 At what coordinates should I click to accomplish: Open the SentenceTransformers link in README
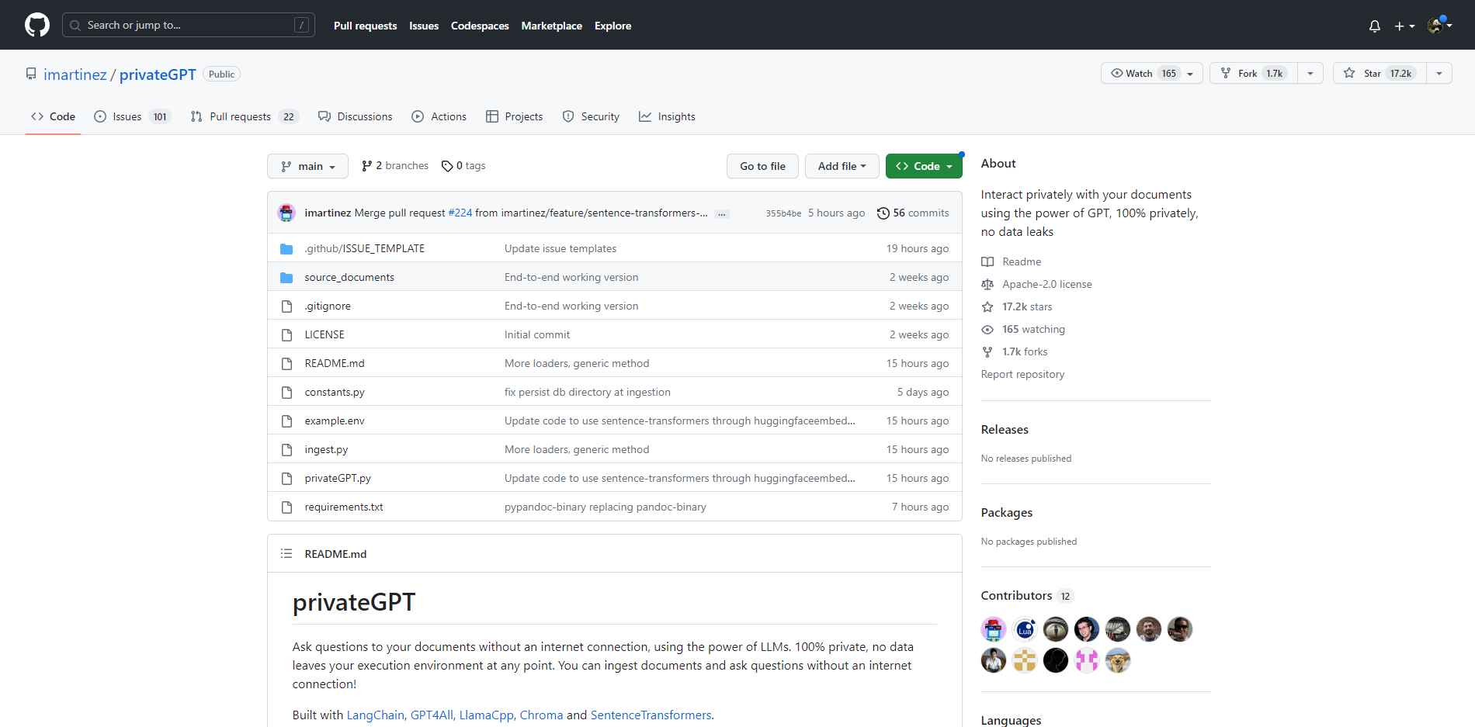651,715
